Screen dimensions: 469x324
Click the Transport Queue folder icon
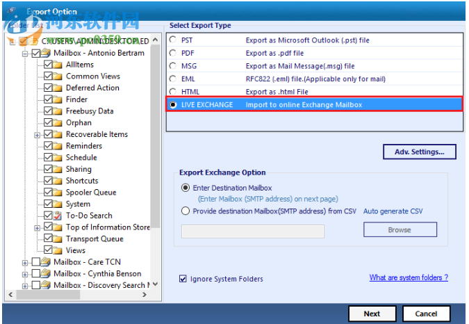tap(58, 238)
